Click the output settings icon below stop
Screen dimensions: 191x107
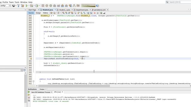(29, 100)
